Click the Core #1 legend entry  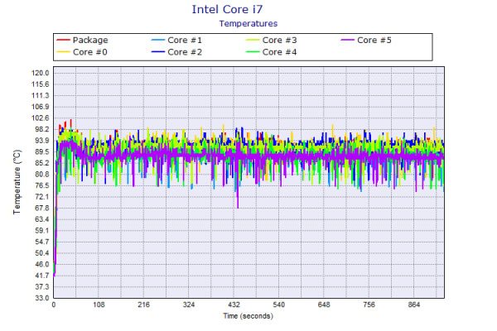pyautogui.click(x=177, y=41)
